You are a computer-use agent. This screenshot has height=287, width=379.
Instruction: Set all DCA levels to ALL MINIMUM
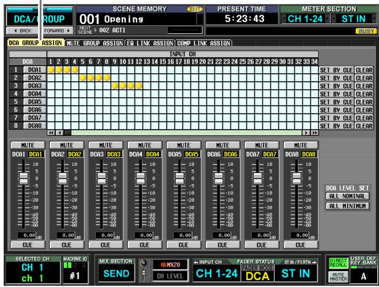pos(347,206)
